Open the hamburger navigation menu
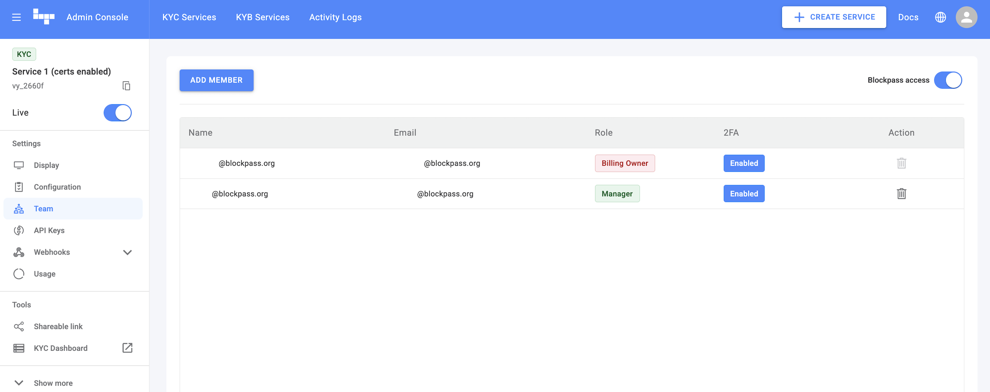The image size is (990, 392). click(16, 17)
